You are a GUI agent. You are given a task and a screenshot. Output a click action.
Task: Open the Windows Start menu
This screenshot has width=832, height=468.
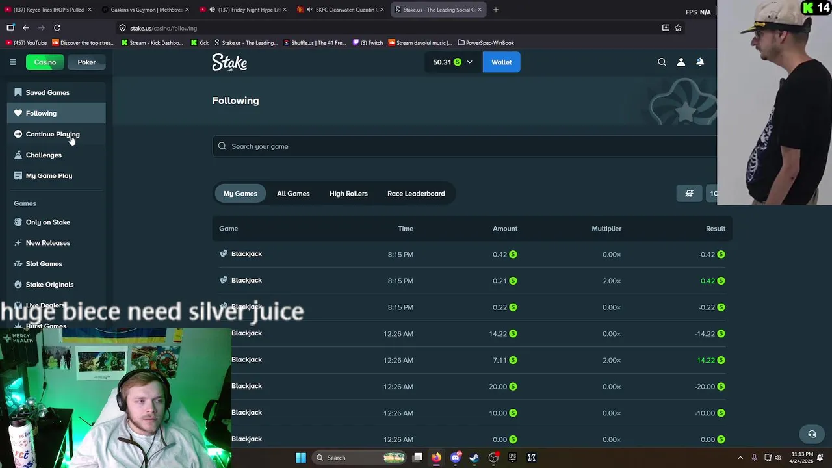[301, 458]
